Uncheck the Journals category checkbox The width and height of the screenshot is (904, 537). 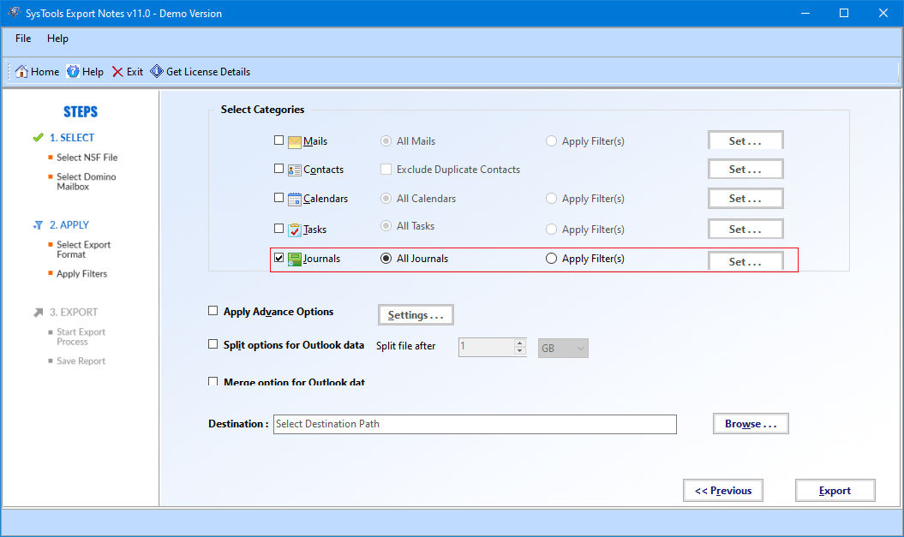click(x=279, y=258)
